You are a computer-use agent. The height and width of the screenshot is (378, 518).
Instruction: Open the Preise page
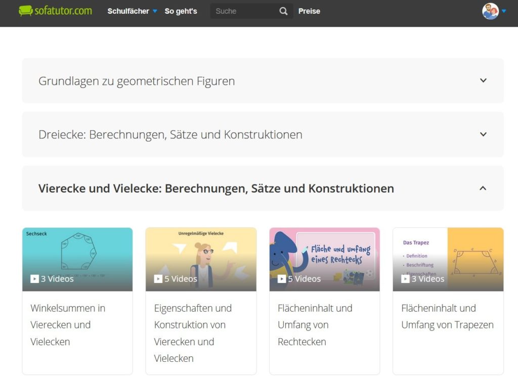click(309, 11)
